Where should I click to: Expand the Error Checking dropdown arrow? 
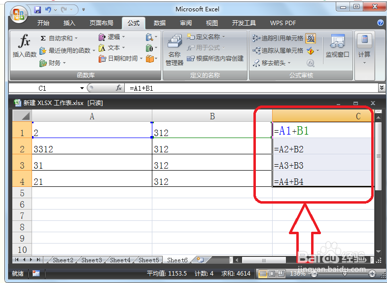[x=317, y=51]
